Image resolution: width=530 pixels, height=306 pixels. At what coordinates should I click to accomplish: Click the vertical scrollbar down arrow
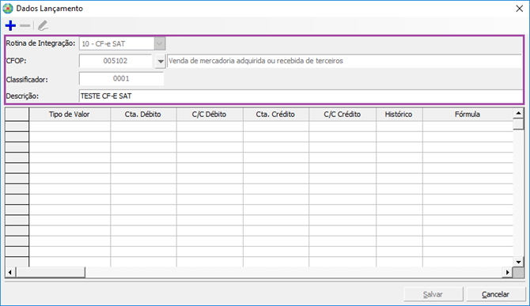click(518, 262)
